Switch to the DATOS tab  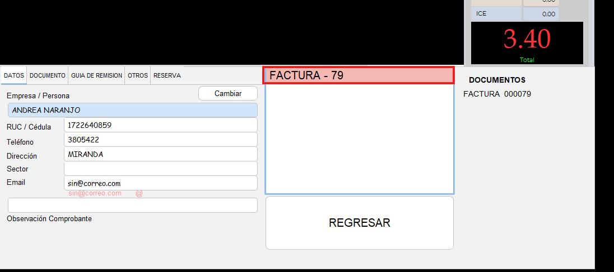tap(14, 75)
